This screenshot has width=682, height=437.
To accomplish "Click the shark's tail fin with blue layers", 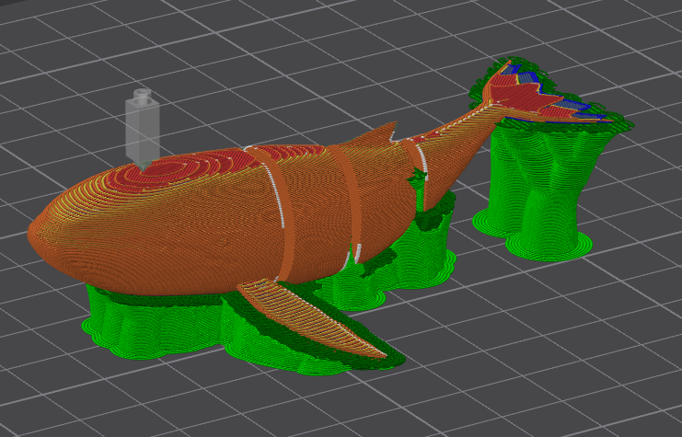I will (x=544, y=96).
